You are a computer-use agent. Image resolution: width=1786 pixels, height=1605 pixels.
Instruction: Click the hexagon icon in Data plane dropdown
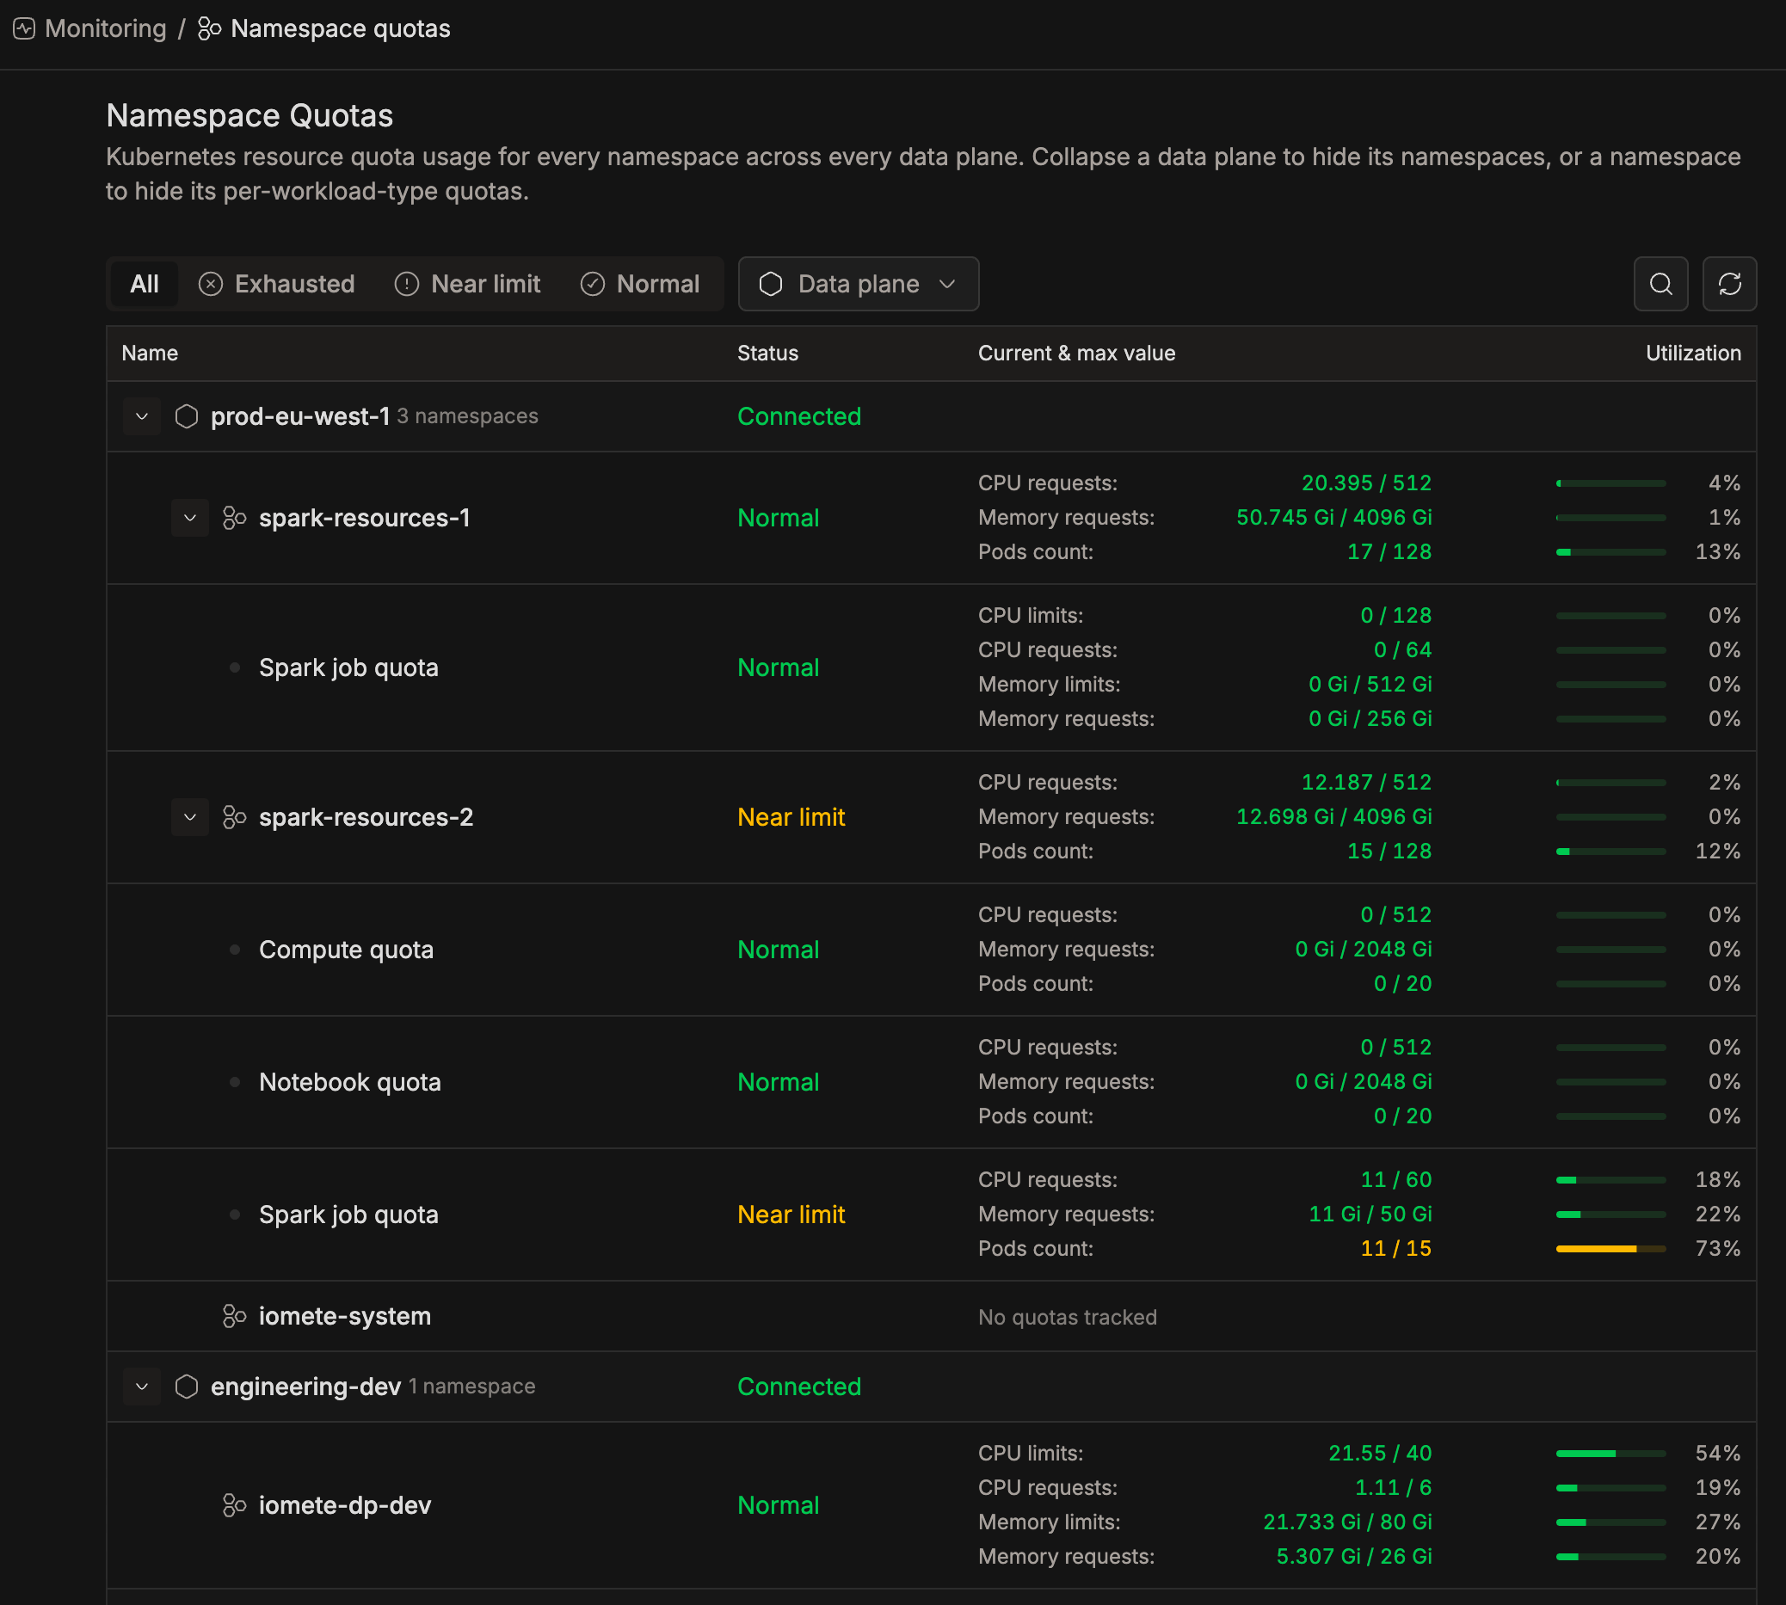(x=771, y=284)
